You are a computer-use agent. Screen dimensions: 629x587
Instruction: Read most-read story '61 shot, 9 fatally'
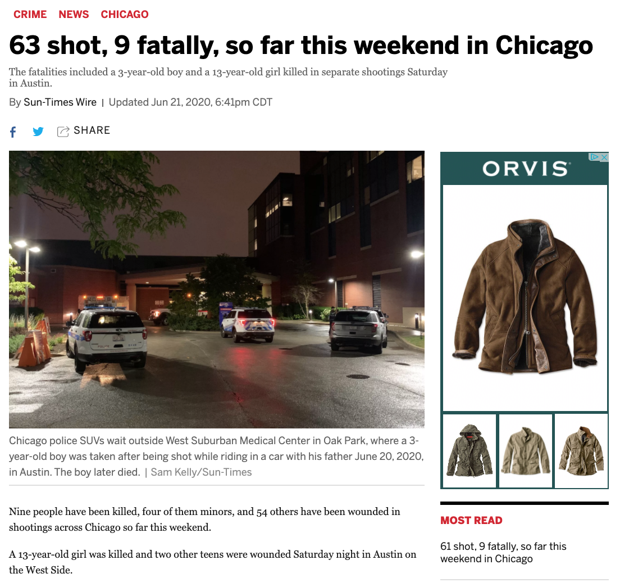503,553
